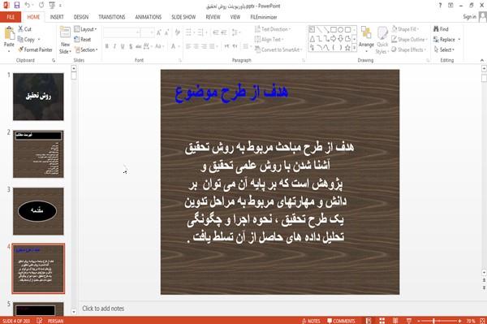Decrease font size with the smaller A icon
This screenshot has width=487, height=324.
tap(166, 32)
